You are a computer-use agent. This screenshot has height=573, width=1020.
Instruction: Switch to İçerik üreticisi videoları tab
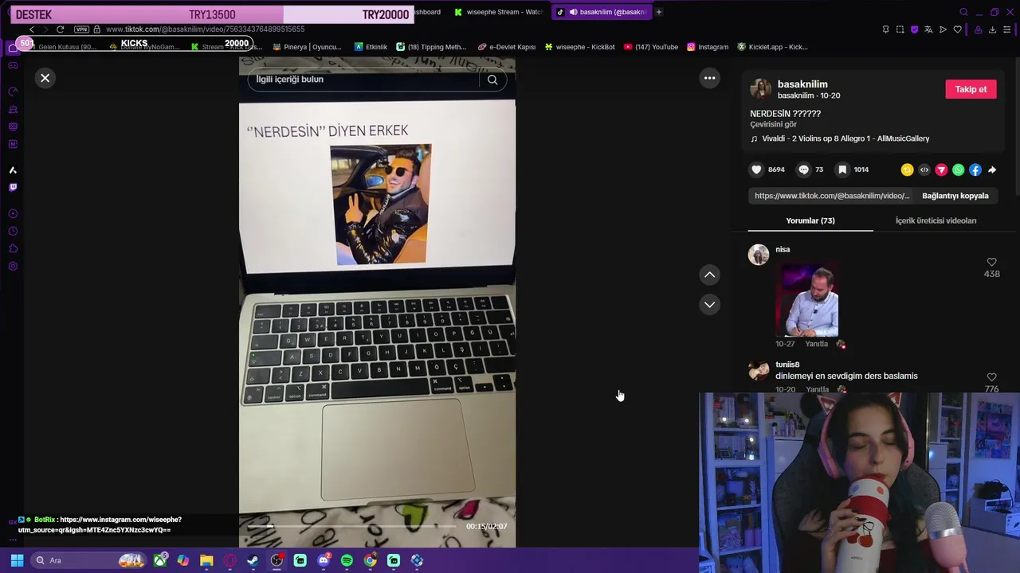[936, 220]
